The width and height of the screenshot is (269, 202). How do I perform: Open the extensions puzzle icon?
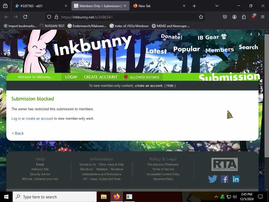(x=244, y=17)
